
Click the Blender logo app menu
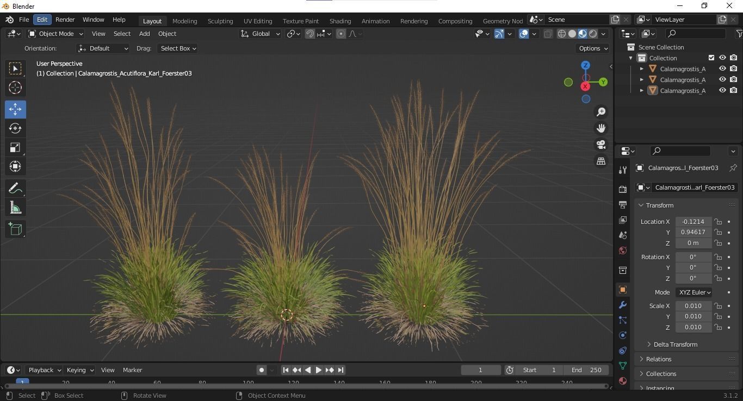(x=9, y=20)
